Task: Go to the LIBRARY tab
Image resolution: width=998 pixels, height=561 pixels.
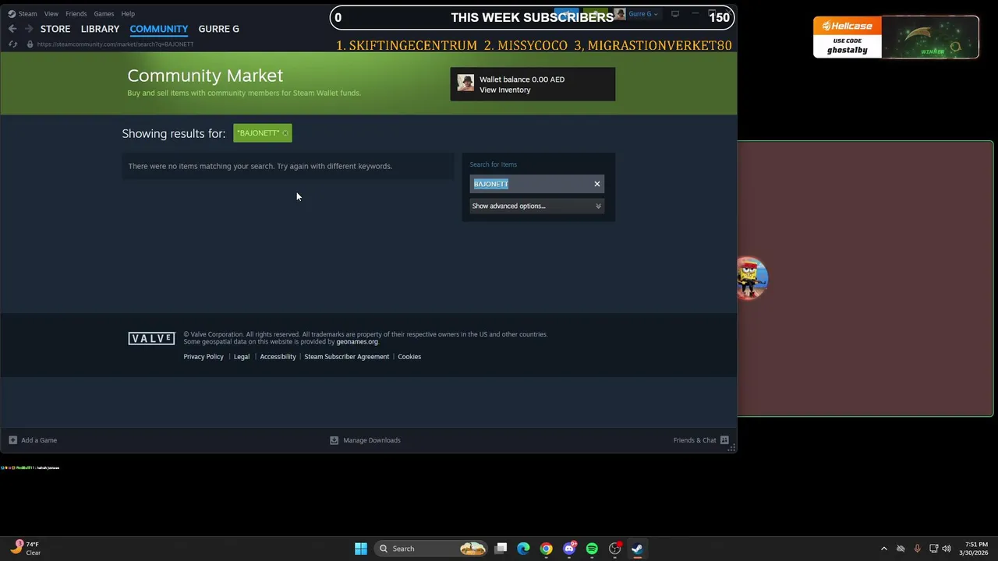Action: coord(100,29)
